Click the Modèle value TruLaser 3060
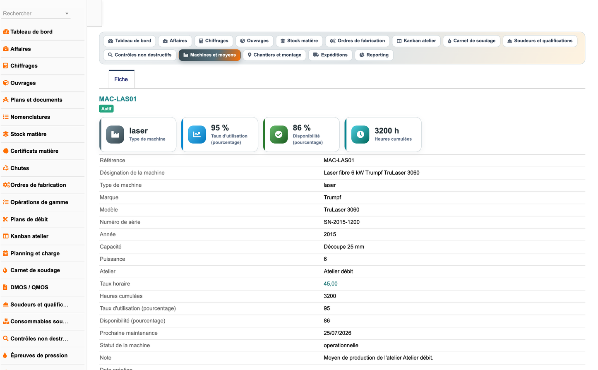 click(341, 210)
